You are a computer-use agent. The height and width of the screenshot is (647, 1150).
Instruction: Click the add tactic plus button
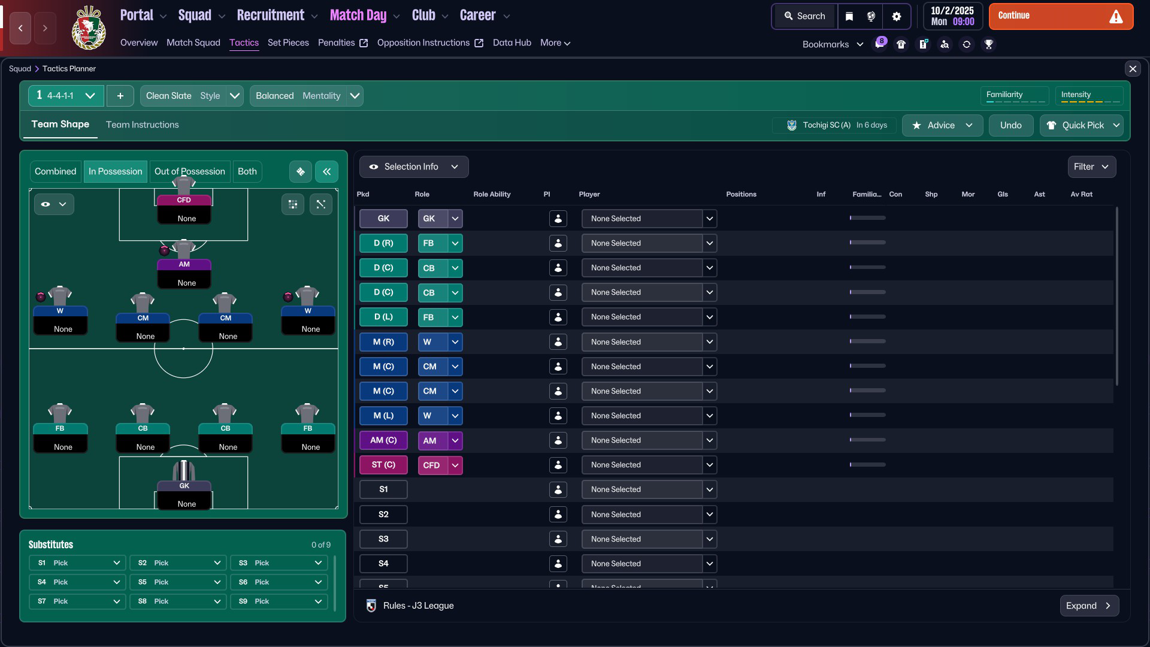pos(120,96)
